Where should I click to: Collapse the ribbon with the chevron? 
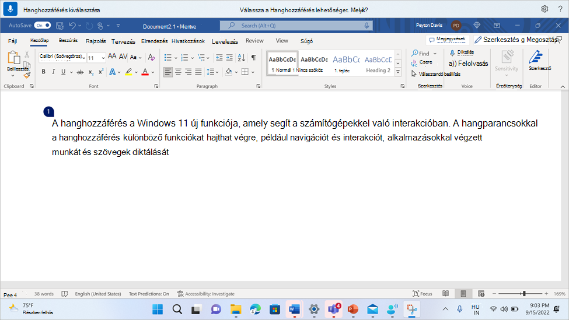563,87
